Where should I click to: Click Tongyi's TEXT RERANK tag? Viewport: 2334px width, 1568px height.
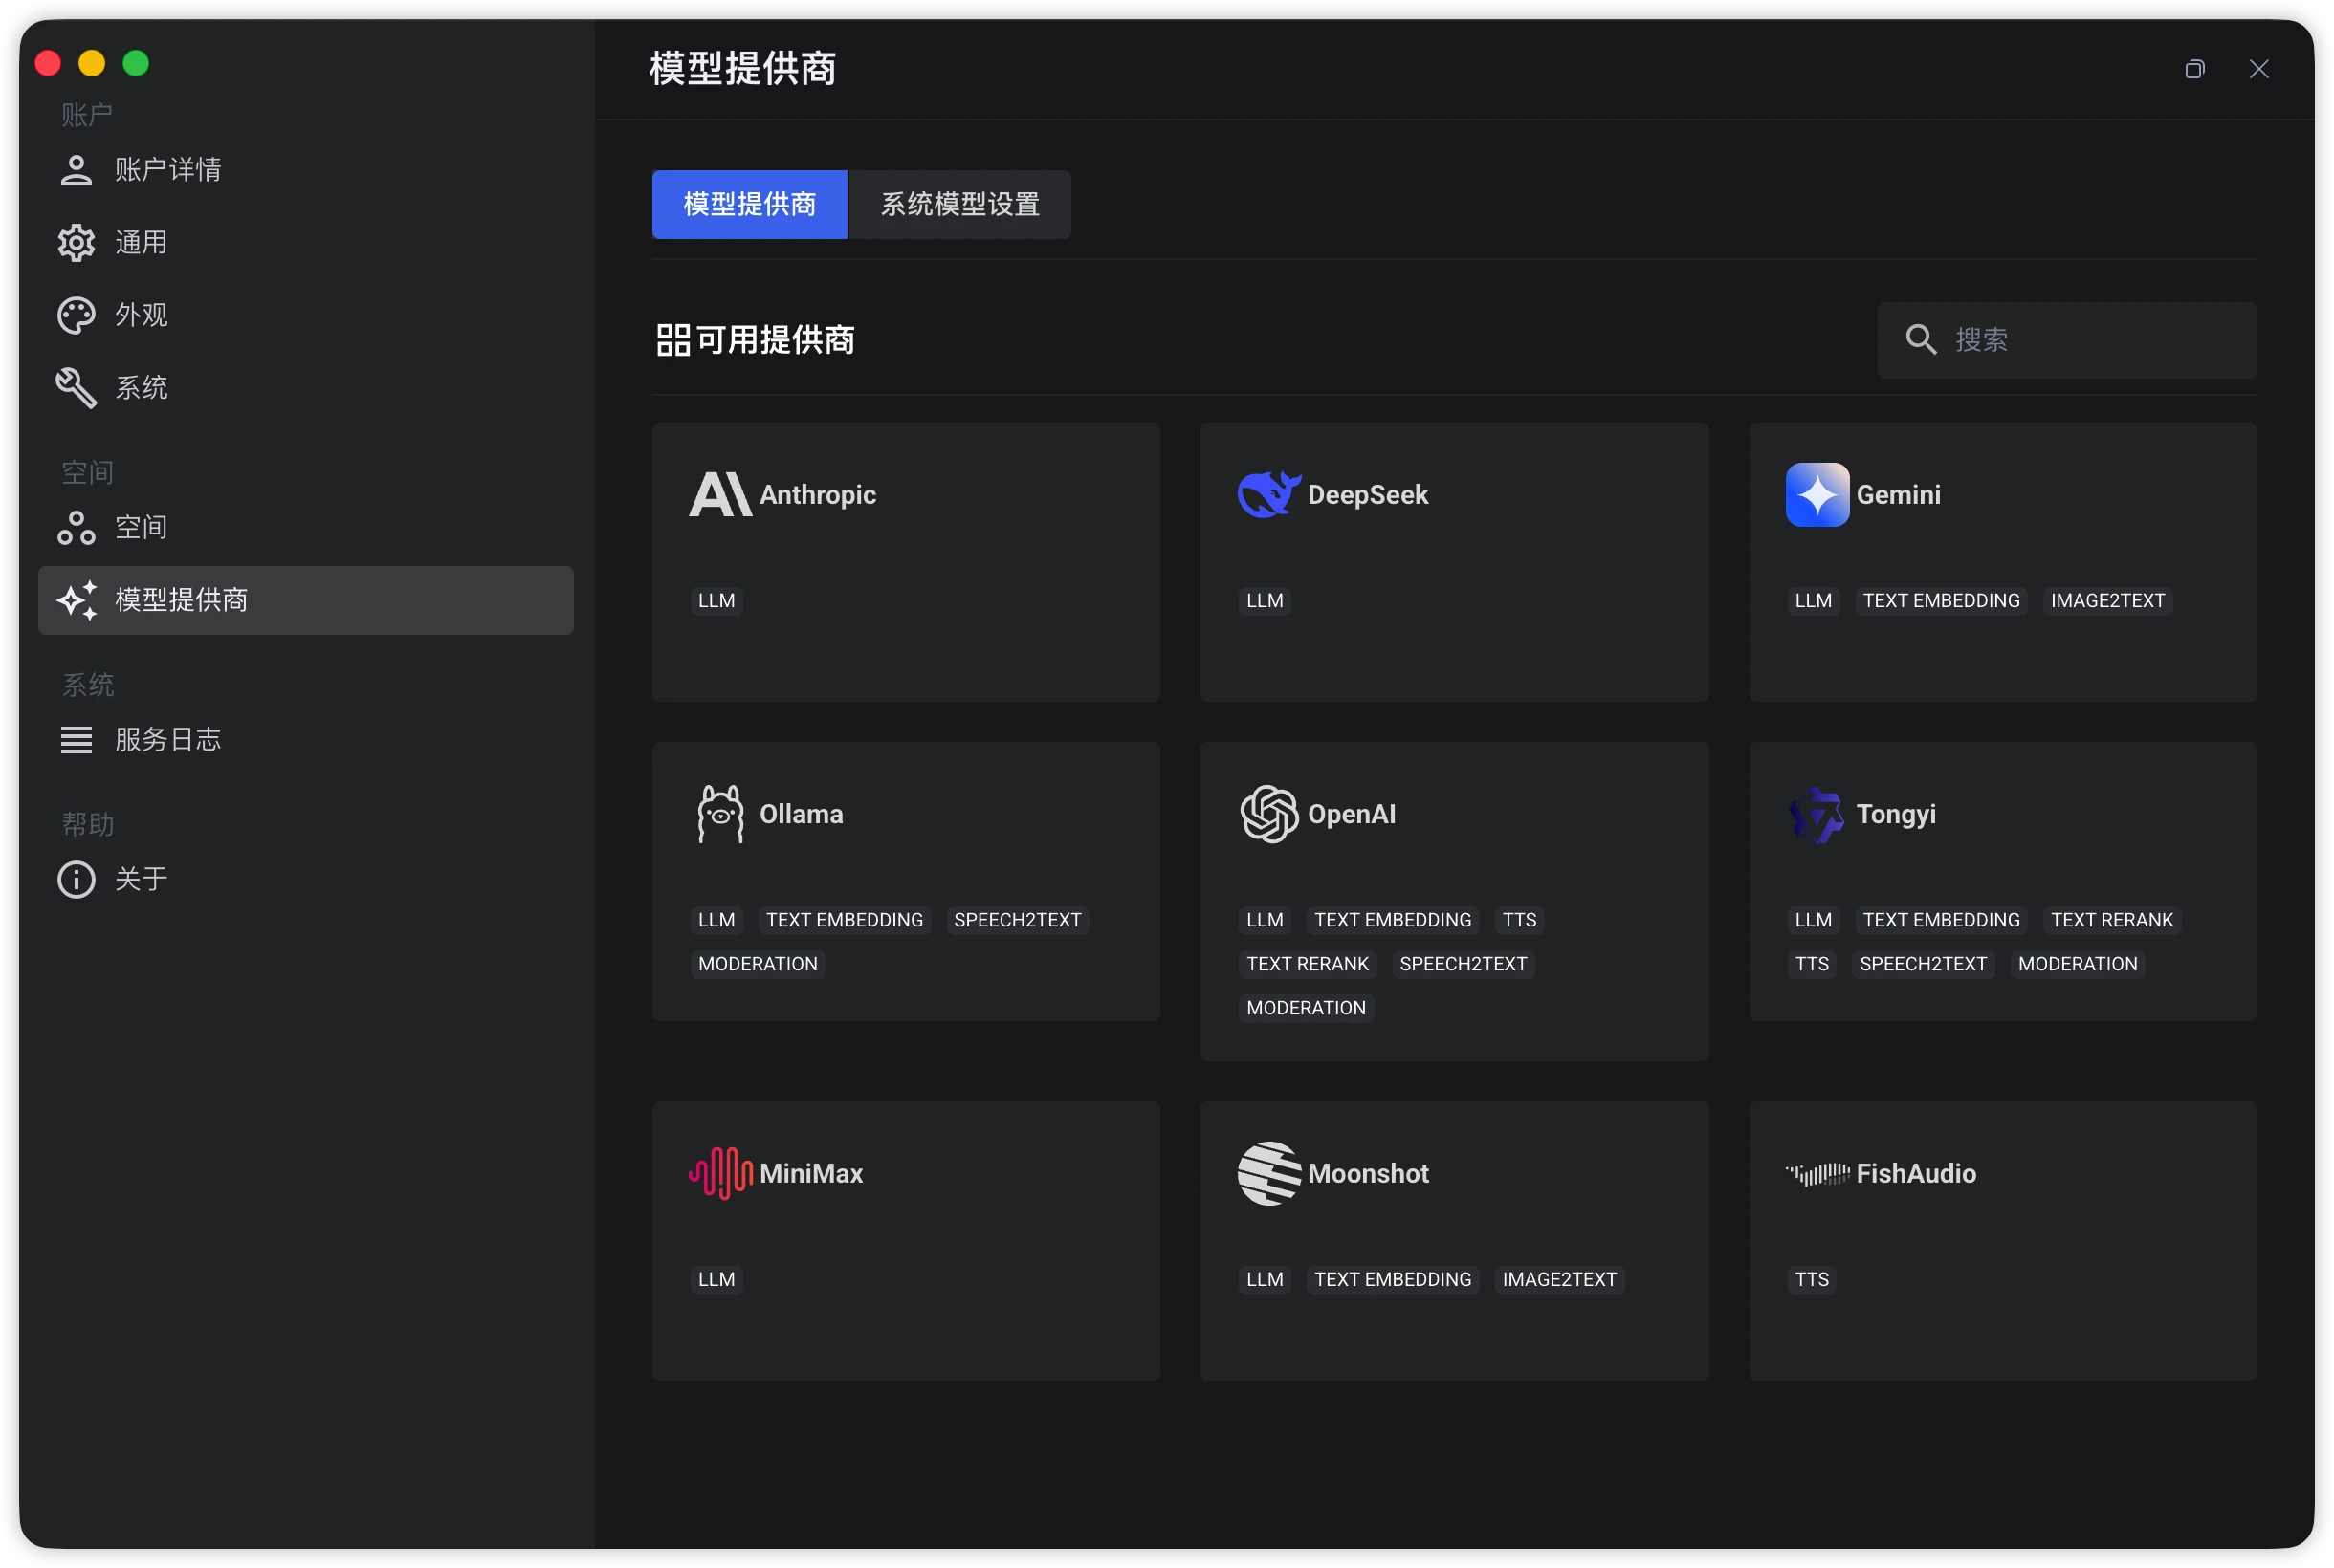pos(2112,920)
